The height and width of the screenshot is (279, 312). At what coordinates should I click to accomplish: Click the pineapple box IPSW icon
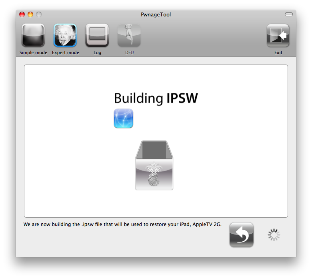point(154,165)
